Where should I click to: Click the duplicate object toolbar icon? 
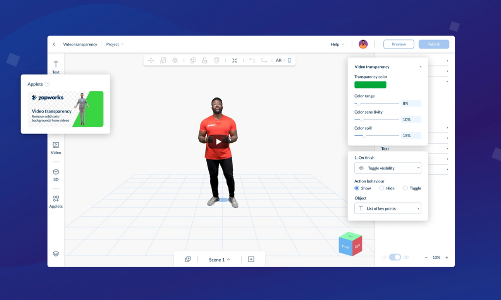(193, 60)
